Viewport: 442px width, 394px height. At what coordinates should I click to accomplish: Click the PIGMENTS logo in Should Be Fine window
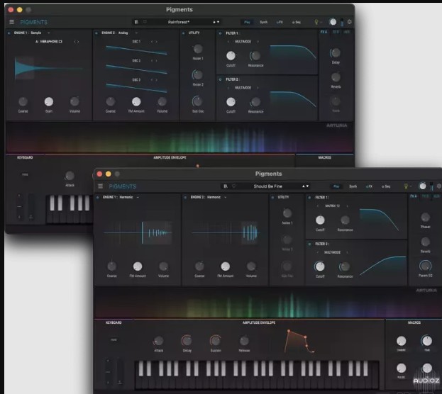(x=123, y=186)
